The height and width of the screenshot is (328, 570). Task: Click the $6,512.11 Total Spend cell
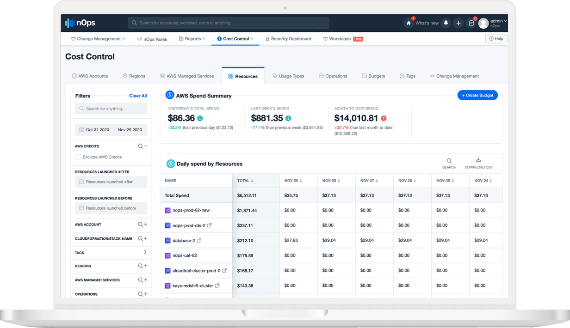[x=256, y=195]
